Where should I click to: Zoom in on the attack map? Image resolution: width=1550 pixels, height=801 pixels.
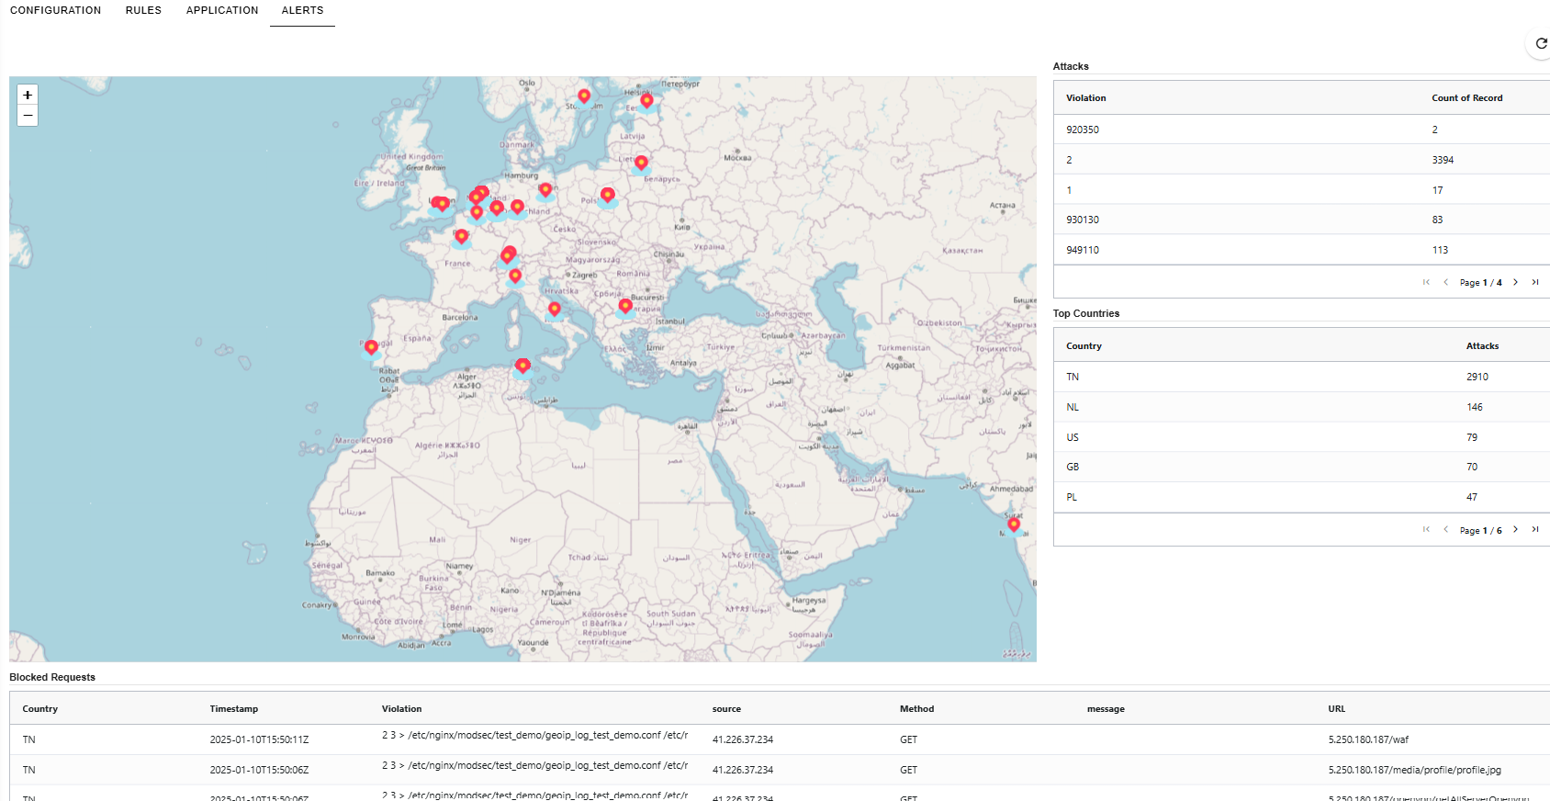coord(28,95)
